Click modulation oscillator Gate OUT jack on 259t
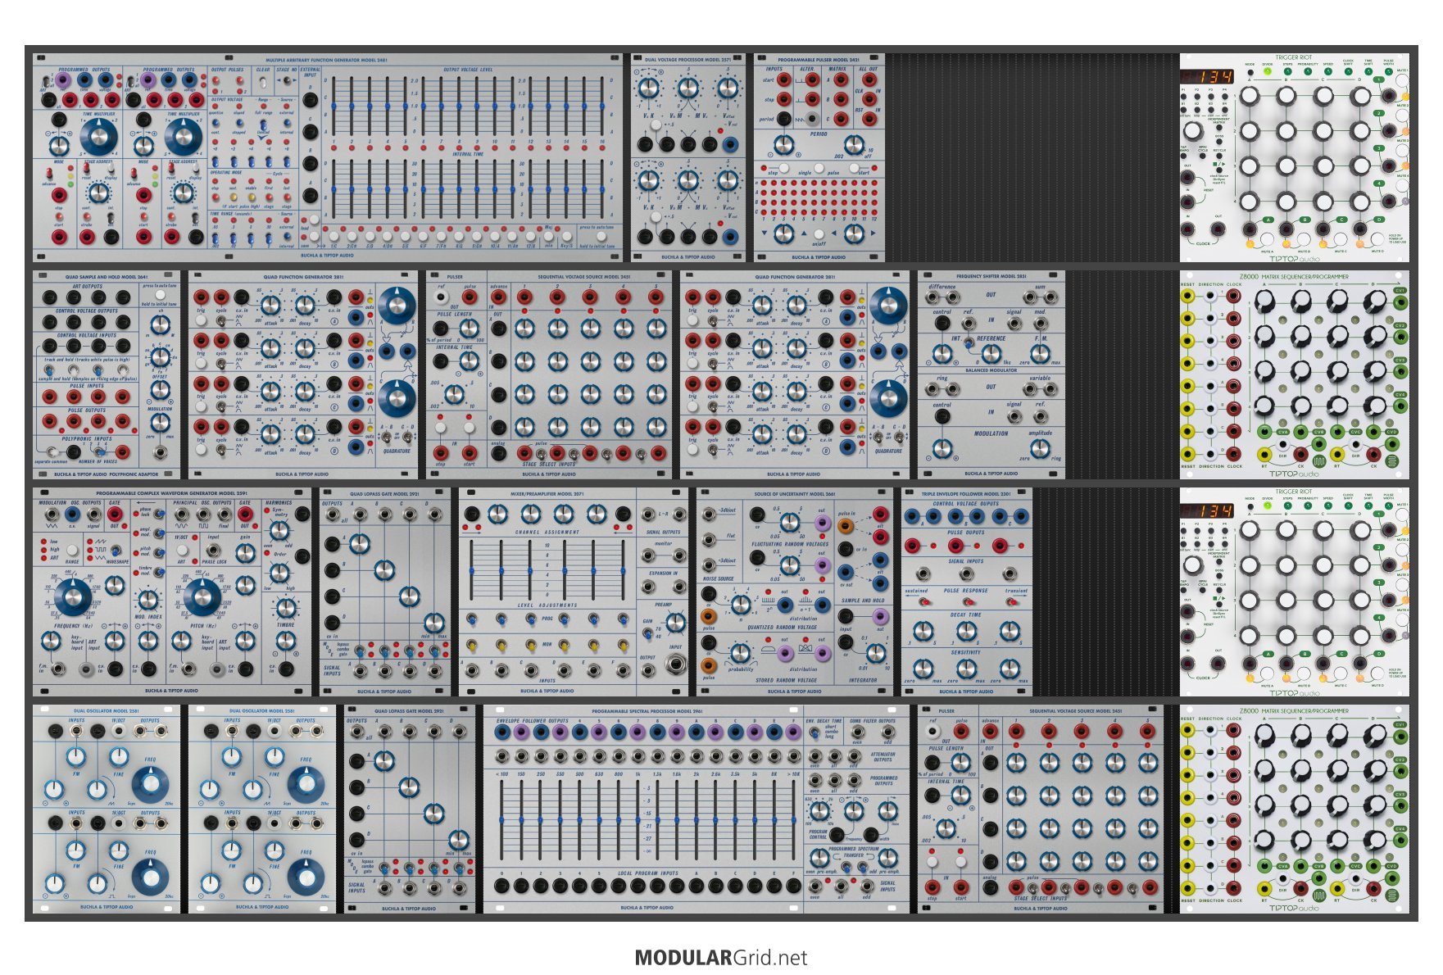Viewport: 1443px width, 975px height. 115,515
